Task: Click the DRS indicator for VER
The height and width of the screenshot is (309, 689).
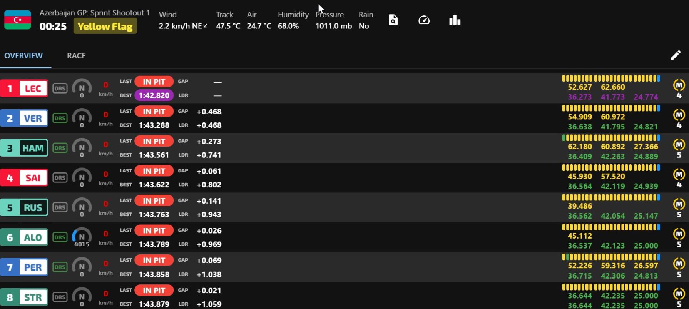Action: (60, 118)
